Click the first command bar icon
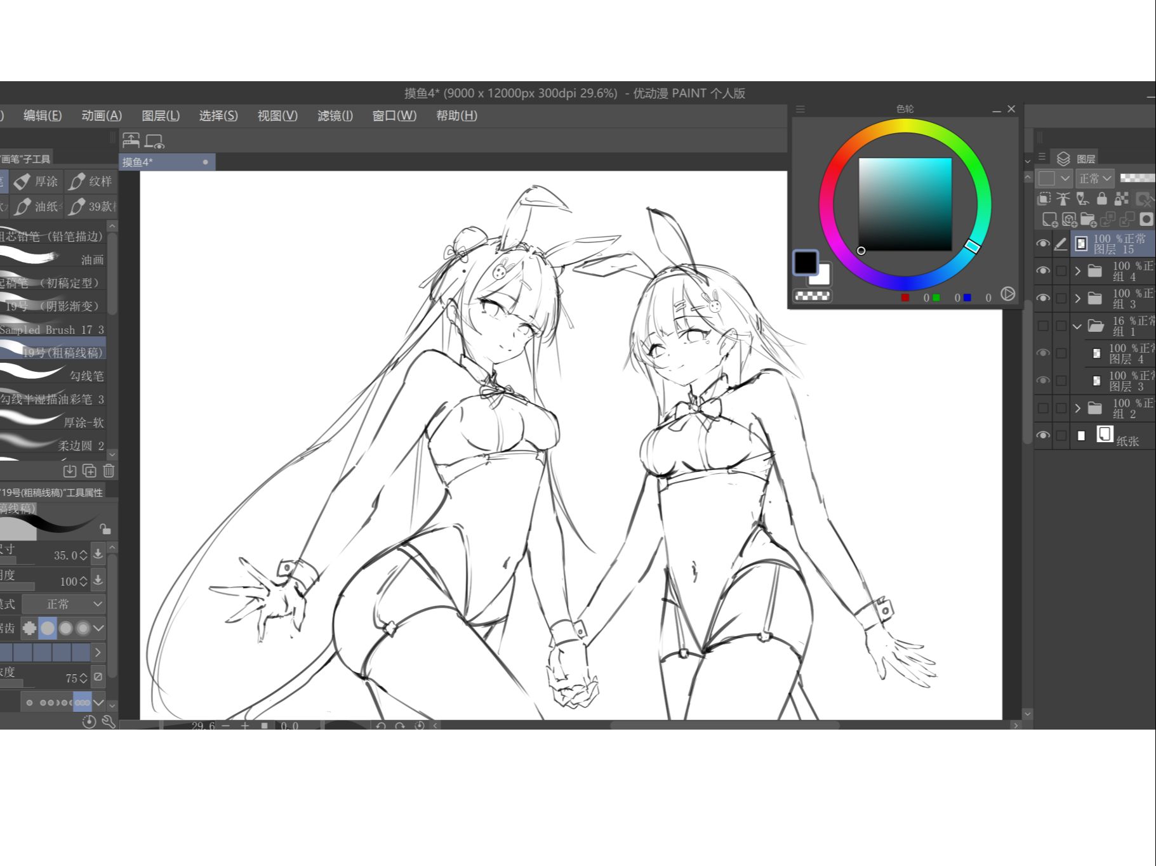This screenshot has width=1156, height=866. coord(131,140)
